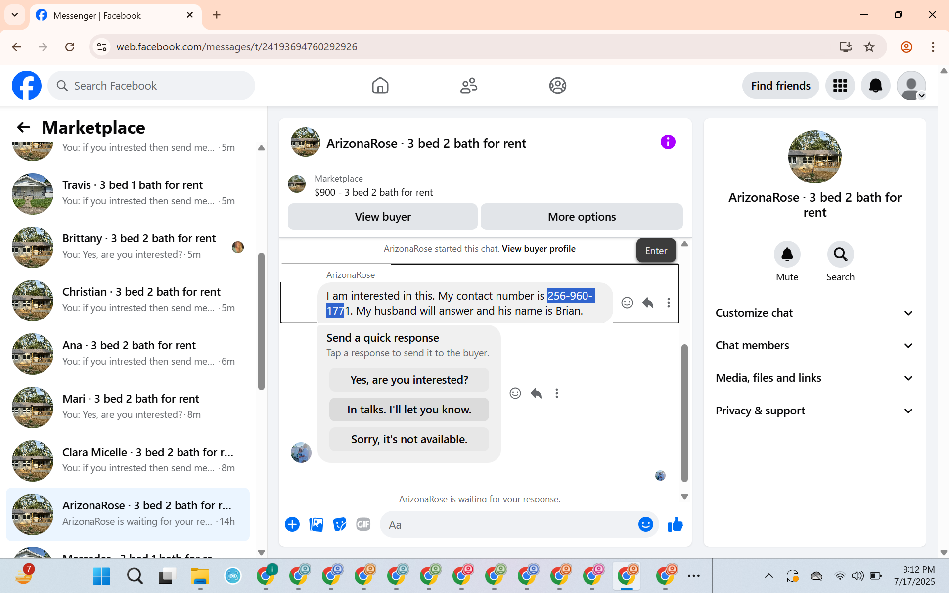Open File Explorer from the taskbar

click(200, 576)
